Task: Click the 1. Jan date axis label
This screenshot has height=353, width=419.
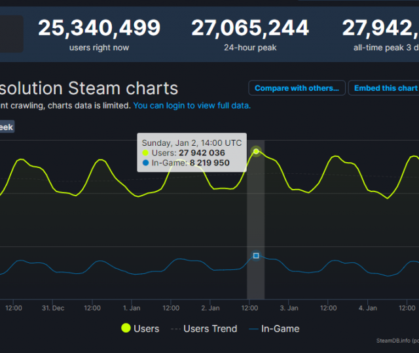Action: [x=132, y=308]
